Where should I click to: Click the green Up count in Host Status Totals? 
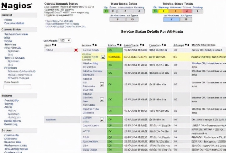click(x=106, y=11)
